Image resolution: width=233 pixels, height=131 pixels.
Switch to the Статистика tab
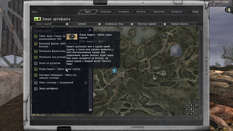click(105, 12)
